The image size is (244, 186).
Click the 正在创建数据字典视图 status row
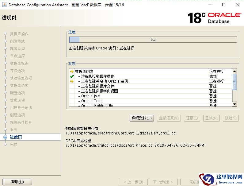click(151, 91)
